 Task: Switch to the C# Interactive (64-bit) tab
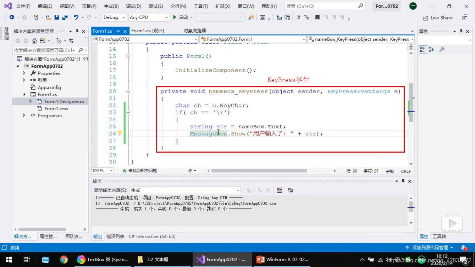[x=152, y=236]
